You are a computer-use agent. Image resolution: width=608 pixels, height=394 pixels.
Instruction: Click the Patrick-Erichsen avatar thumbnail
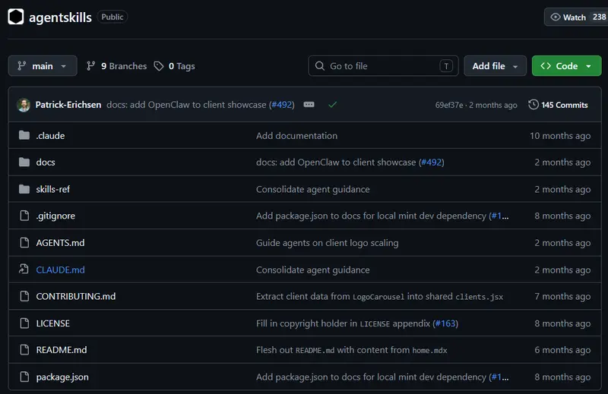[24, 105]
